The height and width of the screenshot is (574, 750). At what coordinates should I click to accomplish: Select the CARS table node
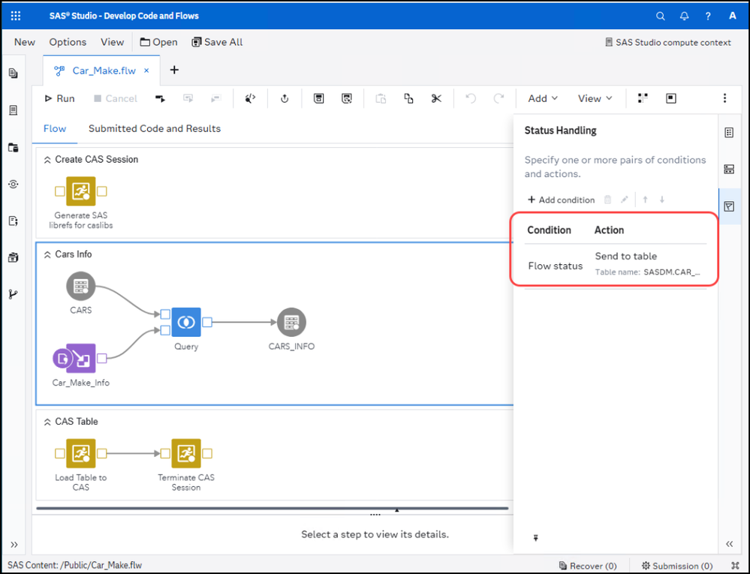(x=81, y=287)
